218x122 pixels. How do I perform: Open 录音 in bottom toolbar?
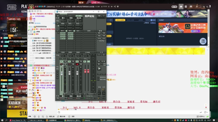[x=71, y=117]
